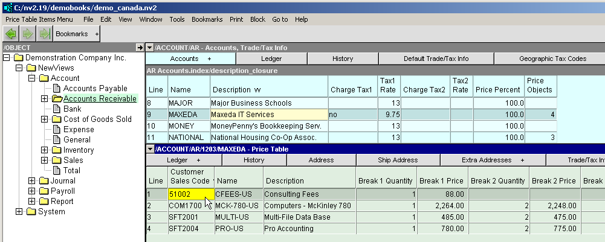Click the forward arrow toolbar button

tap(28, 34)
